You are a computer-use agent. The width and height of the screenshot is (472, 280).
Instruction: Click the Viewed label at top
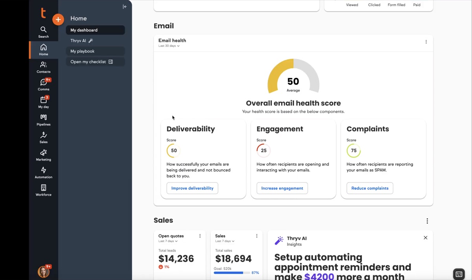(352, 5)
